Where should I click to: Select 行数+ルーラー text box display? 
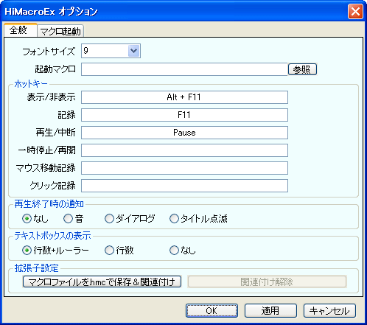coord(27,251)
